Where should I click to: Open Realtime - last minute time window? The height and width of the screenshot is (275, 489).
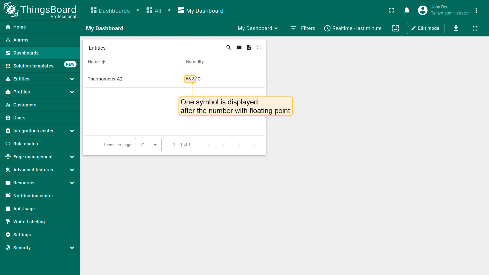pos(353,28)
